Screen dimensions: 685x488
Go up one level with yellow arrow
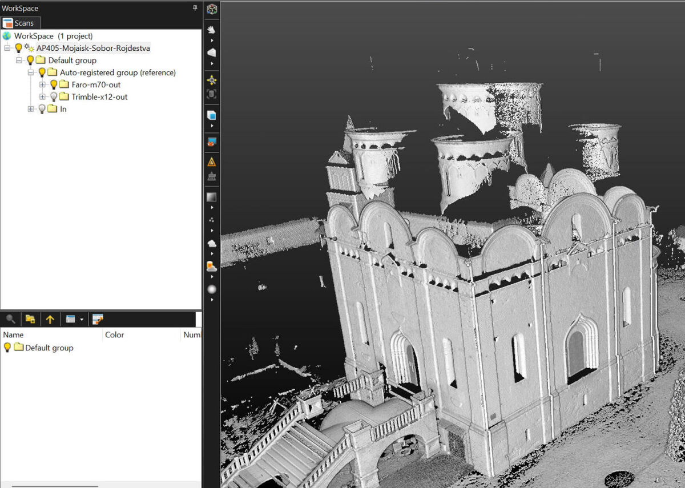click(x=50, y=319)
